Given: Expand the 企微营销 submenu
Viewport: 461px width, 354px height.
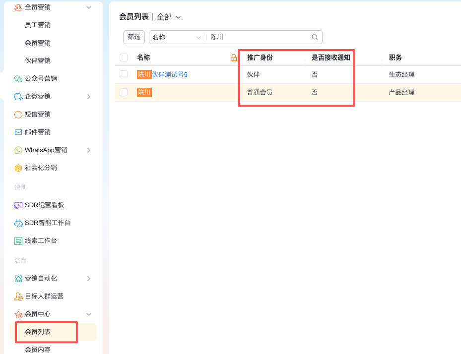Looking at the screenshot, I should (89, 97).
